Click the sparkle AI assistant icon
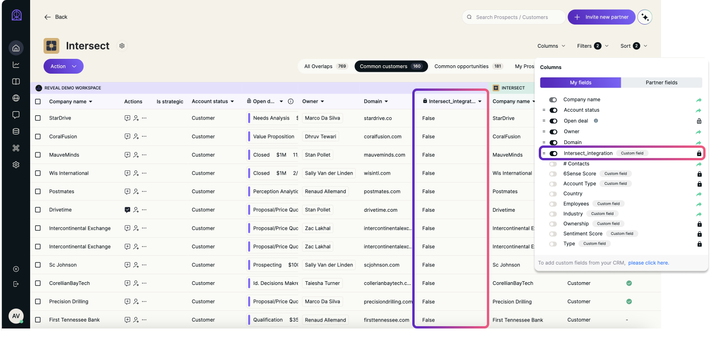Viewport: 725px width, 341px height. 644,17
